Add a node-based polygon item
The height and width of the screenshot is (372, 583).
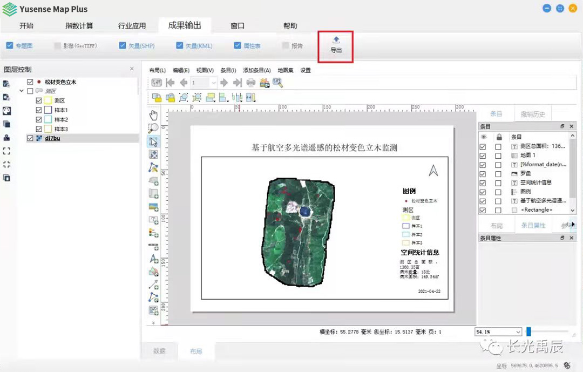[x=153, y=297]
